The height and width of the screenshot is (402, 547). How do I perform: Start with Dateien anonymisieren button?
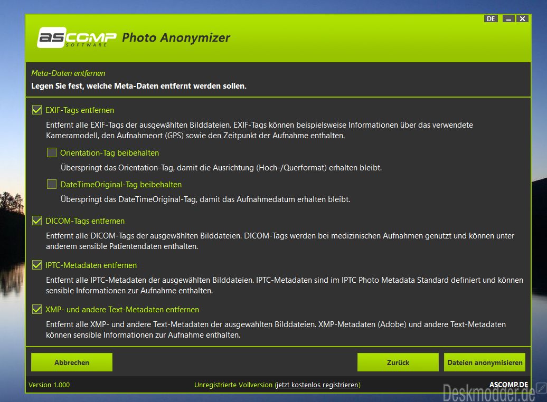tap(485, 362)
